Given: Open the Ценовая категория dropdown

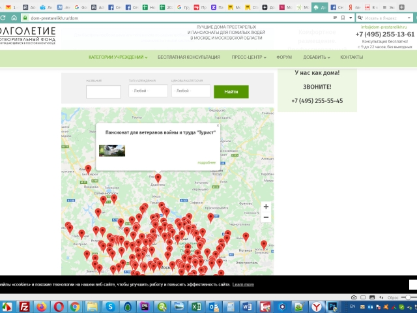Looking at the screenshot, I should [x=190, y=91].
